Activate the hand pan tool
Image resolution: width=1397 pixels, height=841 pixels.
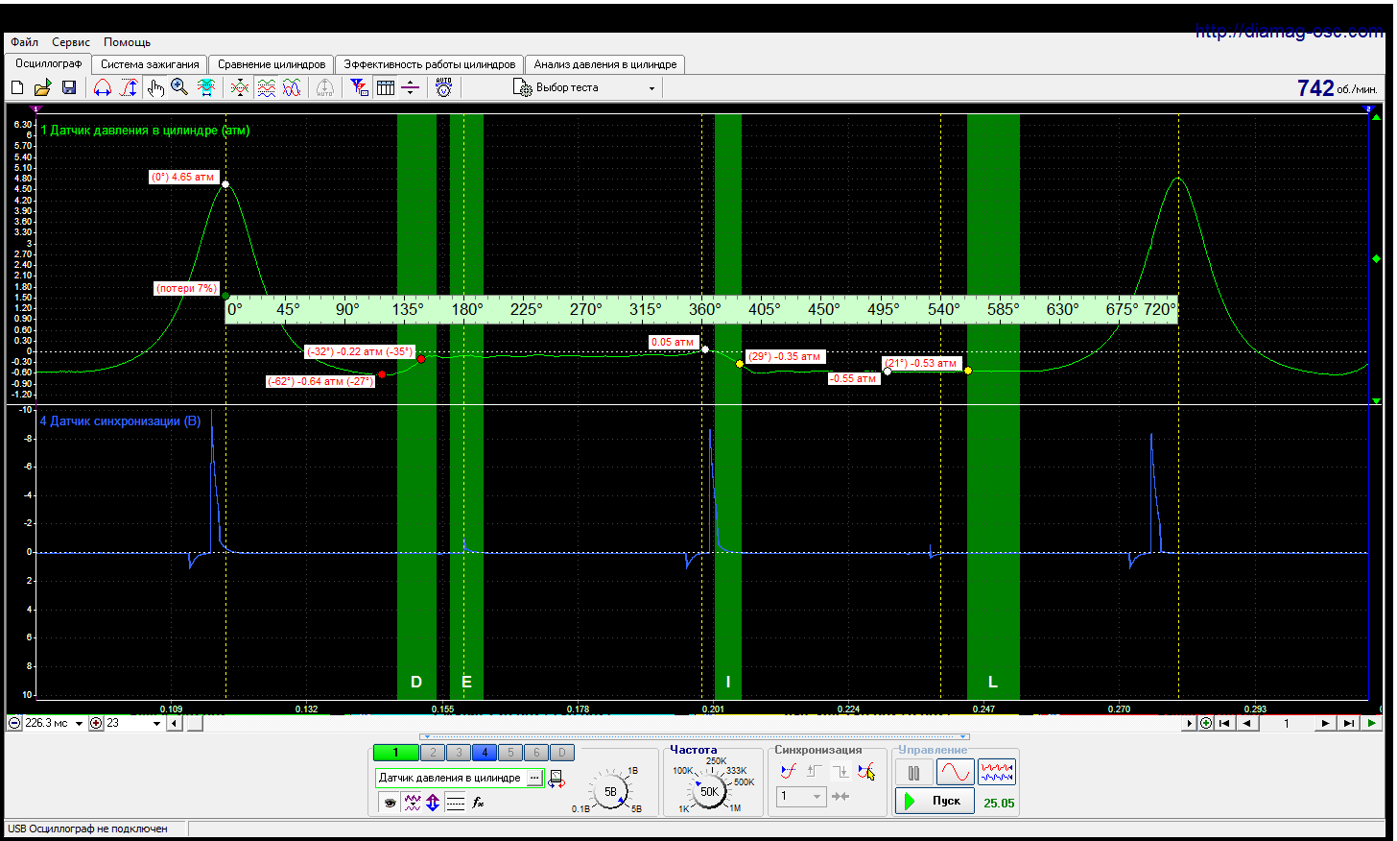[x=155, y=87]
